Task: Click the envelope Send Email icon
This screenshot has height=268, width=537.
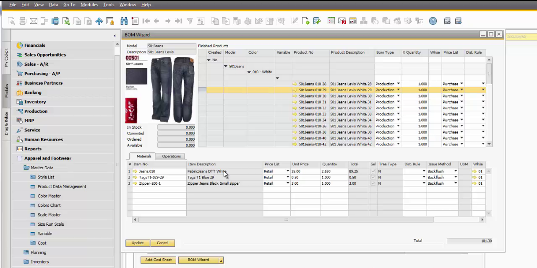Action: coord(34,21)
